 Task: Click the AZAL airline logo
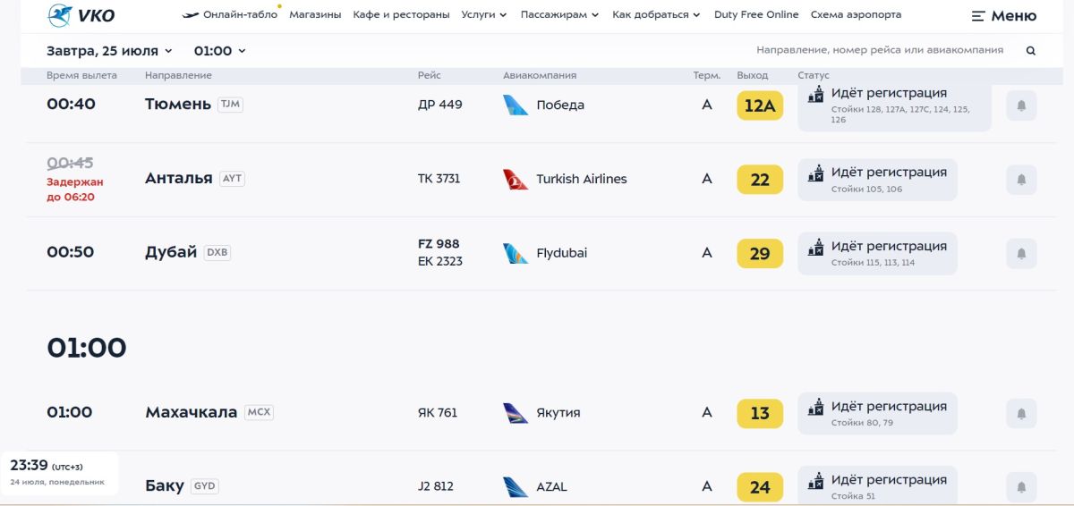pos(516,487)
